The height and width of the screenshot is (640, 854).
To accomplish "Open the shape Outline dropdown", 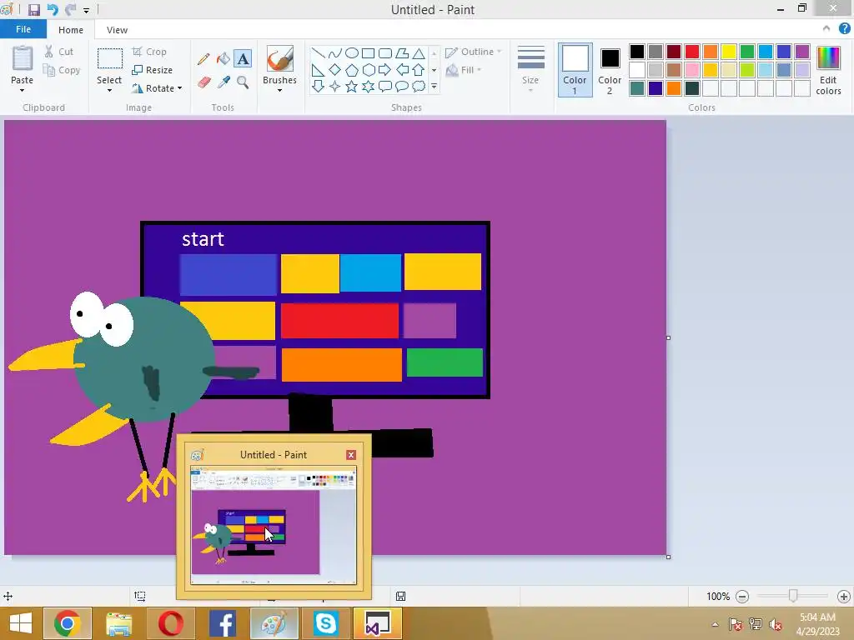I will coord(474,52).
